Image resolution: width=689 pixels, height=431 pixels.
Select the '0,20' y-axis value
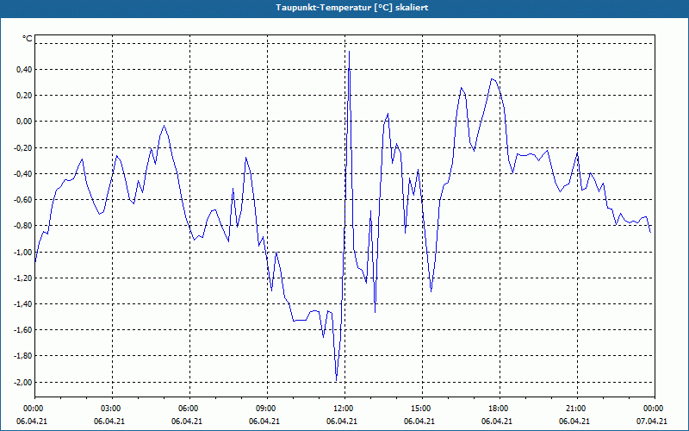coord(24,96)
